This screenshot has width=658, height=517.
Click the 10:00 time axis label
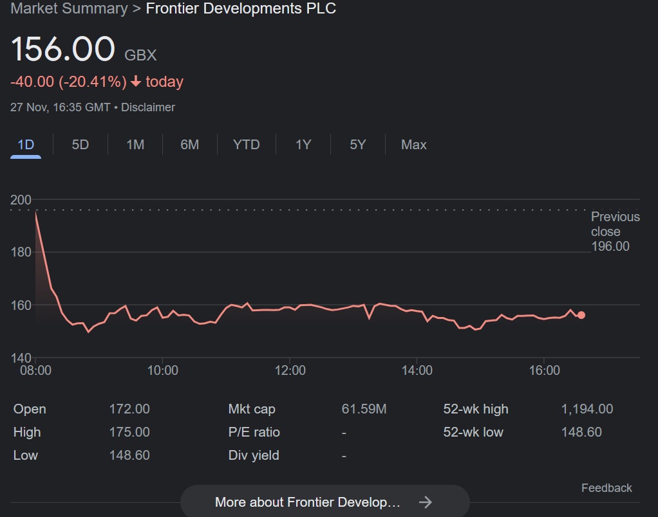(x=163, y=370)
